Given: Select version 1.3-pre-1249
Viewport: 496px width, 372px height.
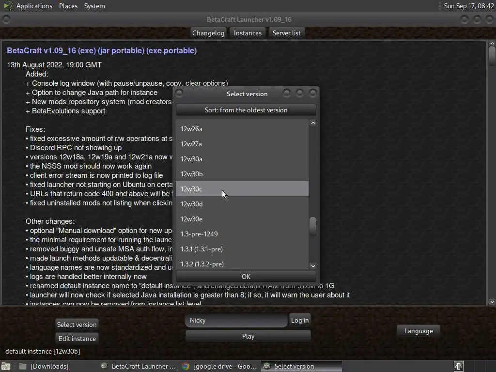Looking at the screenshot, I should tap(242, 234).
